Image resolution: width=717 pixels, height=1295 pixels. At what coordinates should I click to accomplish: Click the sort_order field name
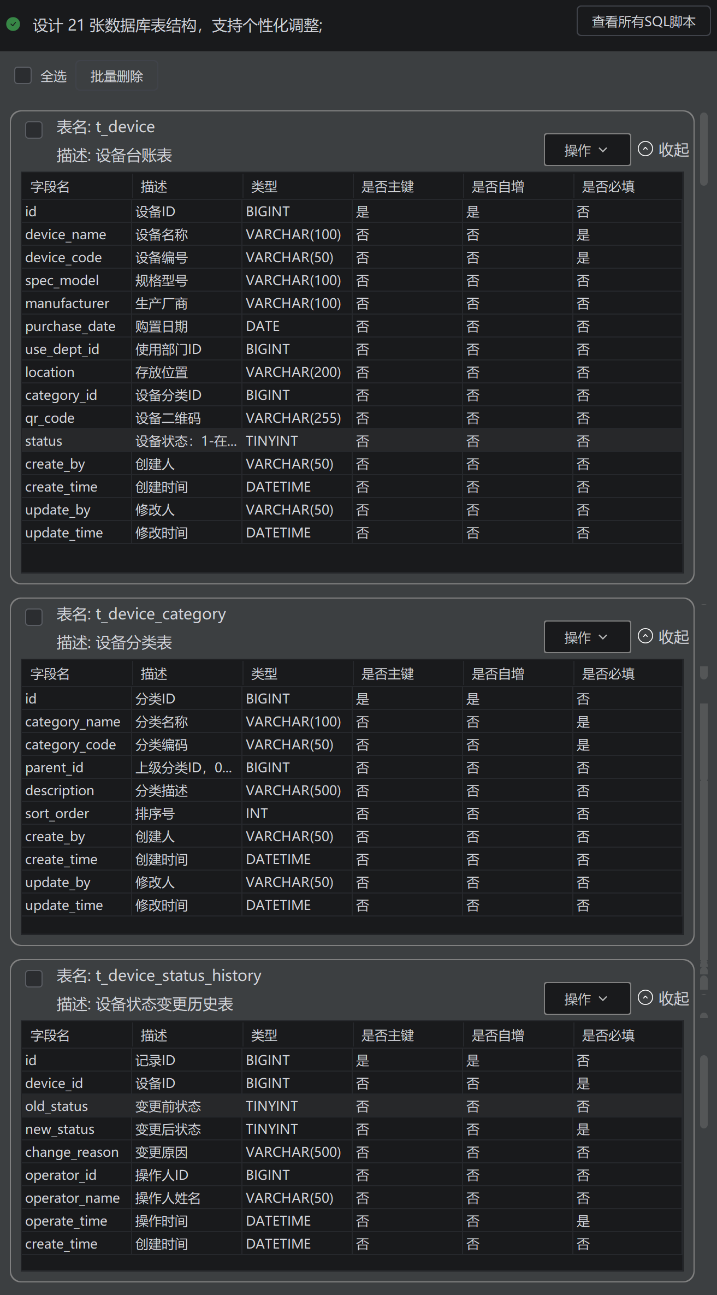(x=57, y=813)
